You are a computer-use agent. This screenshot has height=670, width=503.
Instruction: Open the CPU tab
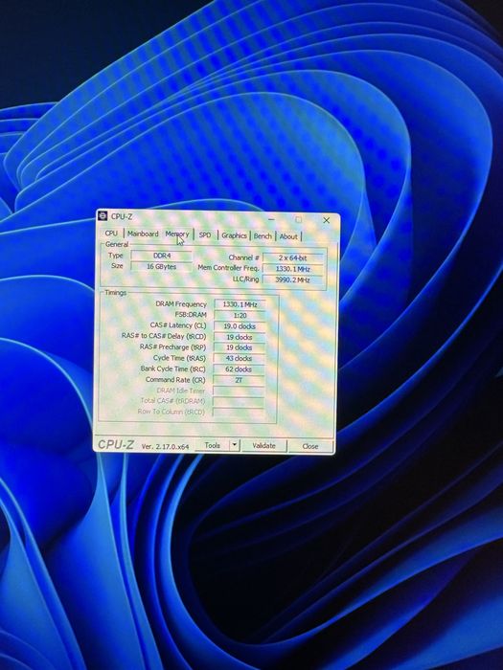click(111, 234)
